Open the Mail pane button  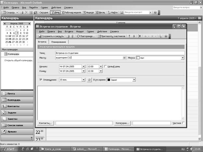[17, 94]
